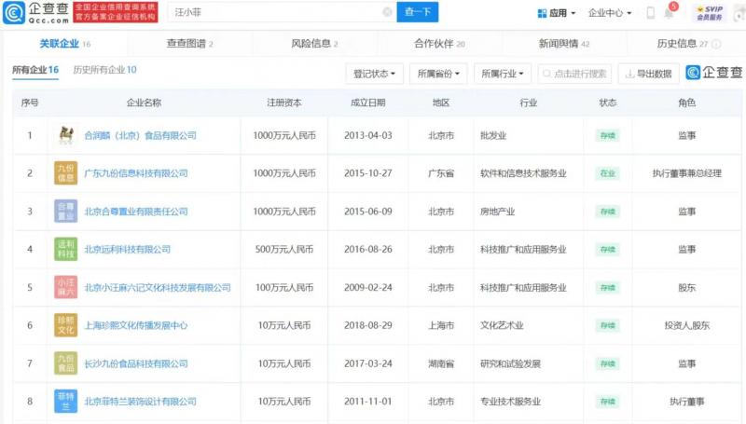Select the 所有企业 16 sub-tab
This screenshot has width=746, height=424.
point(35,70)
